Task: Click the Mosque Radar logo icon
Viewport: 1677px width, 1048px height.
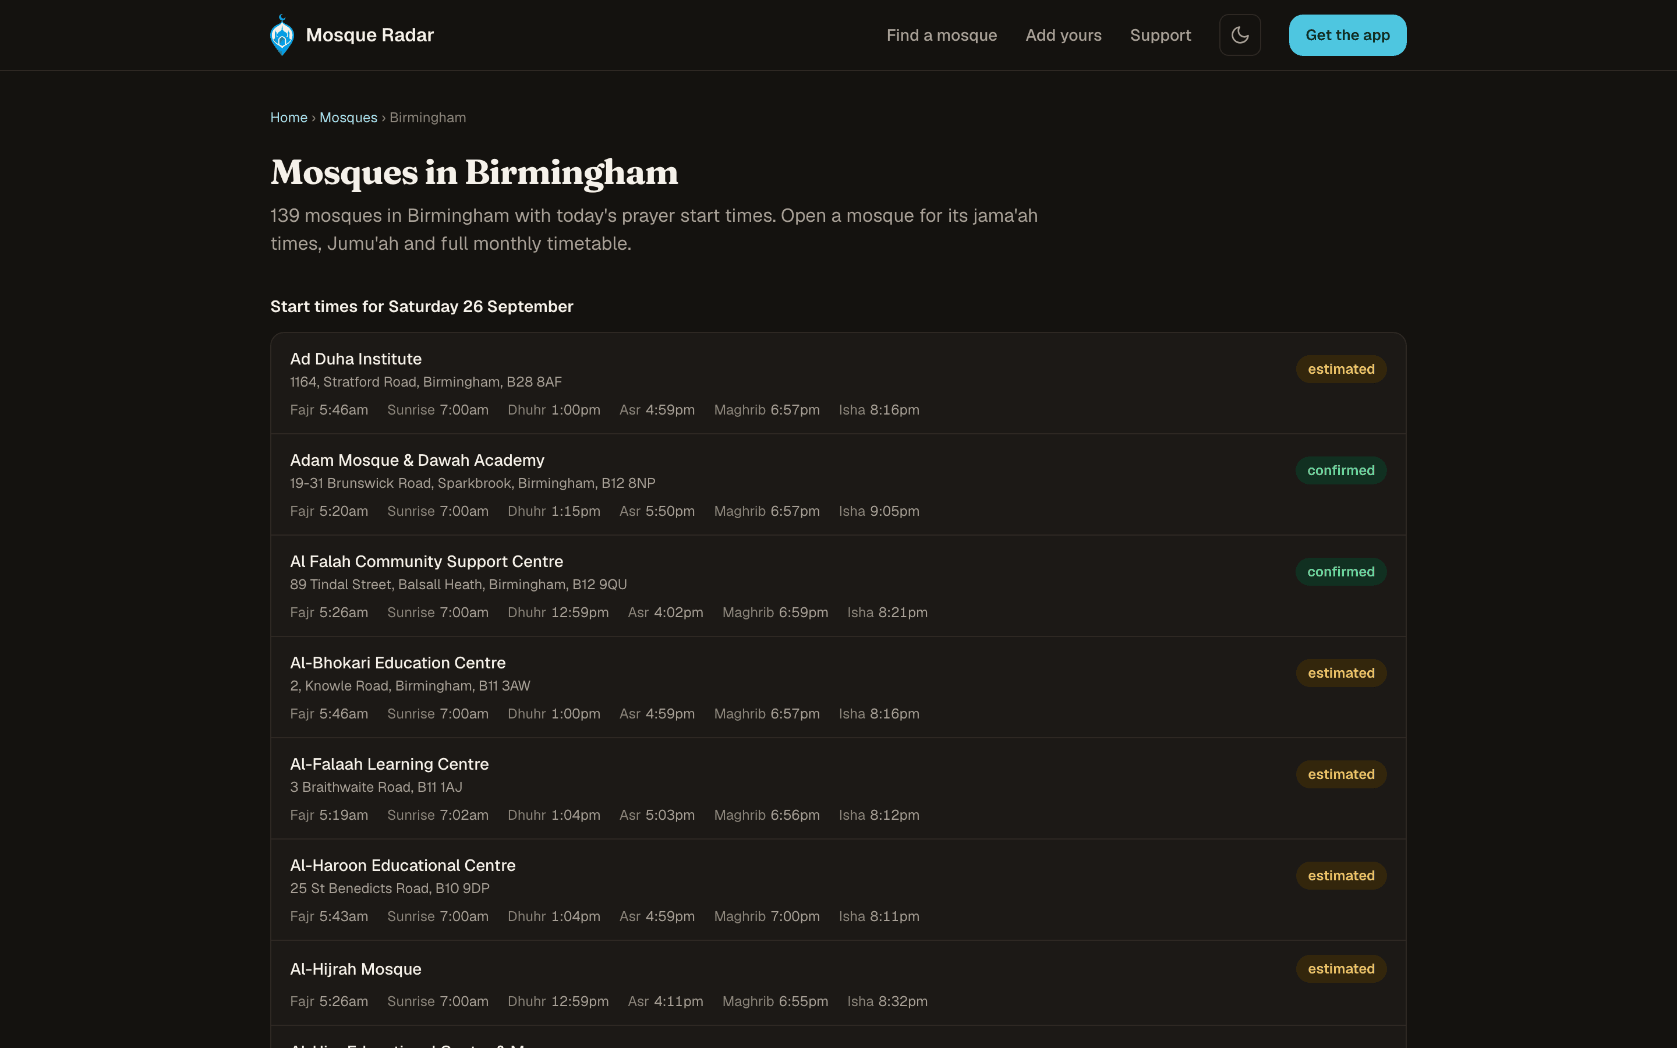Action: click(282, 35)
